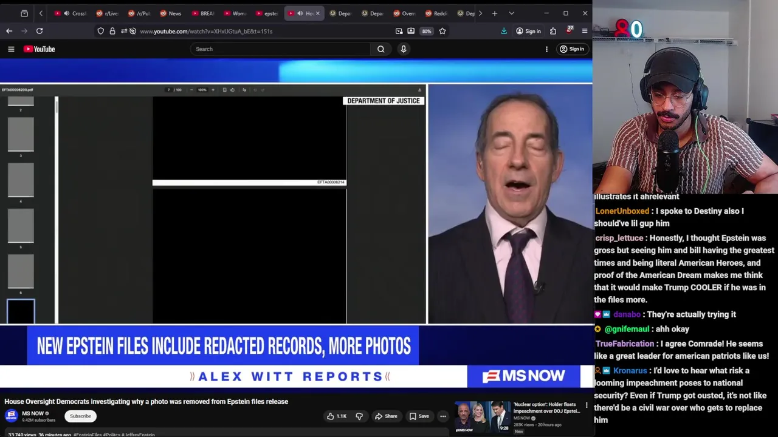Click the video player showing the Epstein files report
778x437 pixels.
(x=296, y=225)
